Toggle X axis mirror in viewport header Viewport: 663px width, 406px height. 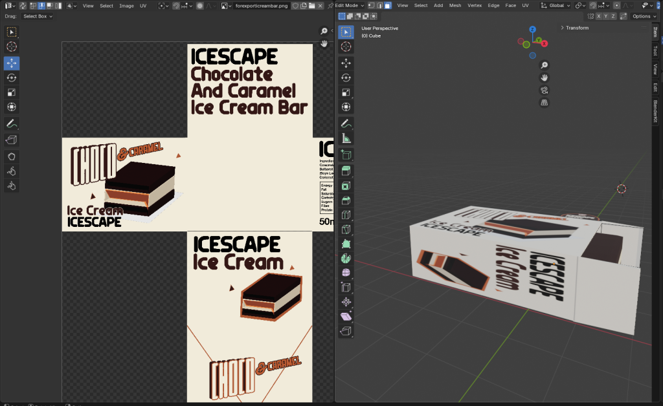click(598, 16)
